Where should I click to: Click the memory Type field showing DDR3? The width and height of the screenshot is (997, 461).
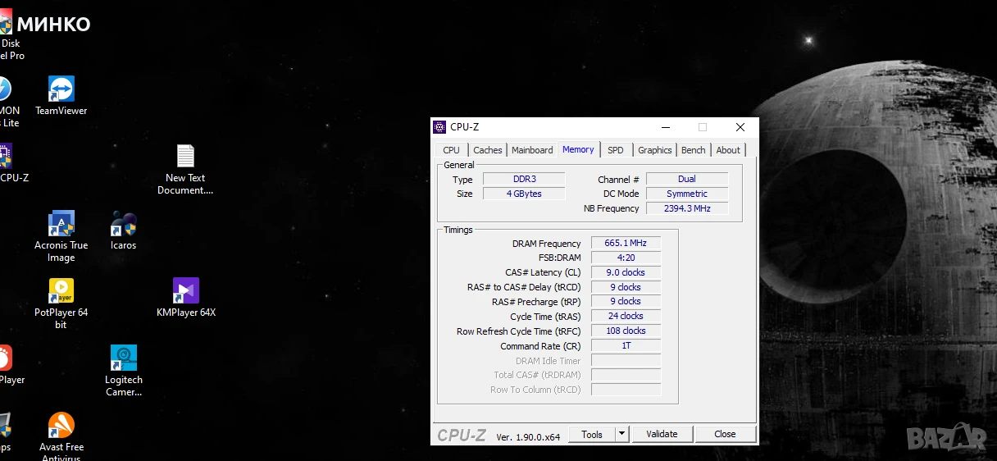click(x=524, y=179)
